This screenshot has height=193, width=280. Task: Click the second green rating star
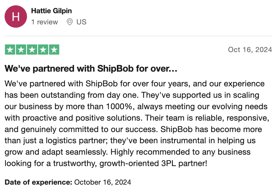[21, 50]
